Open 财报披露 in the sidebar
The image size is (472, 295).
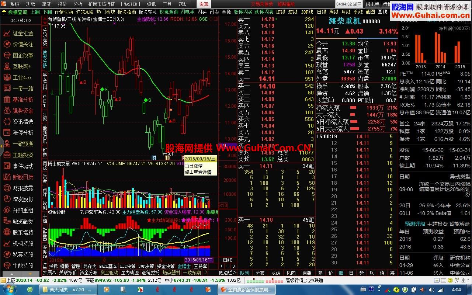(x=19, y=188)
